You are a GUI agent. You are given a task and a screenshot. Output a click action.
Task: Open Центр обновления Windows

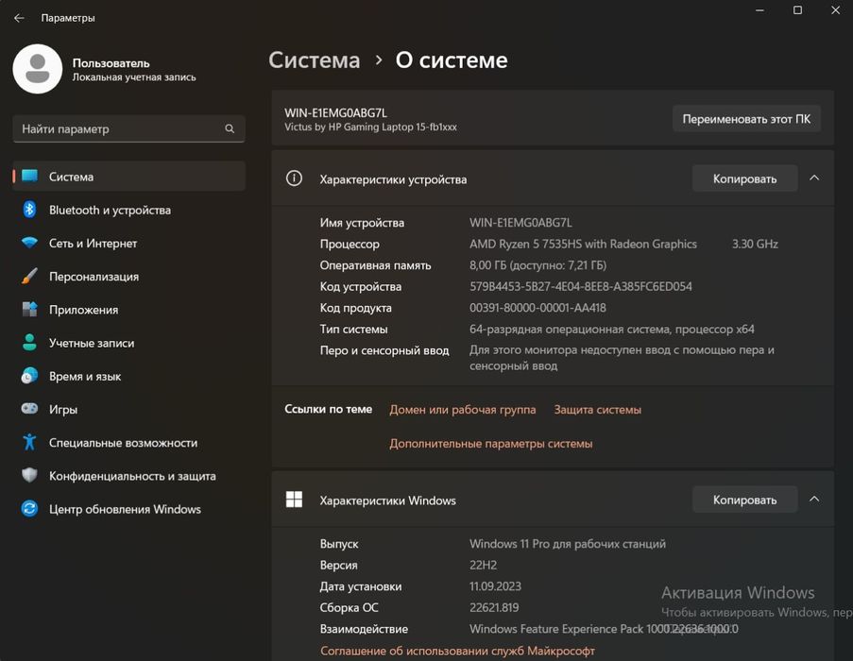(x=128, y=509)
